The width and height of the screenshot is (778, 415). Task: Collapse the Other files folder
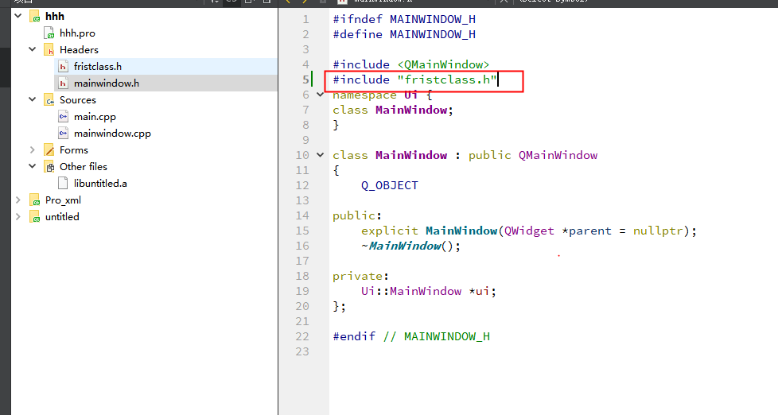tap(33, 166)
